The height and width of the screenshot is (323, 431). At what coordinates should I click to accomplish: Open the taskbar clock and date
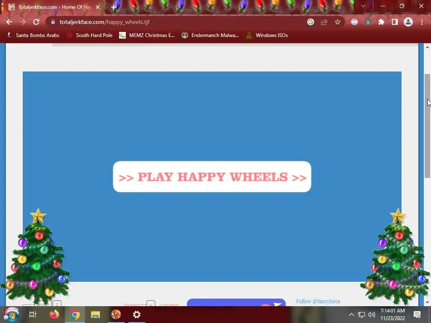393,315
